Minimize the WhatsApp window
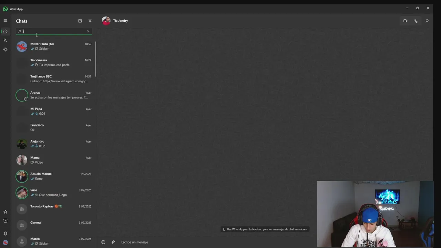The width and height of the screenshot is (441, 248). (x=407, y=8)
